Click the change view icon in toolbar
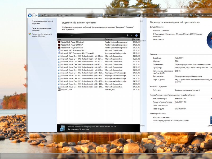 (x=128, y=36)
